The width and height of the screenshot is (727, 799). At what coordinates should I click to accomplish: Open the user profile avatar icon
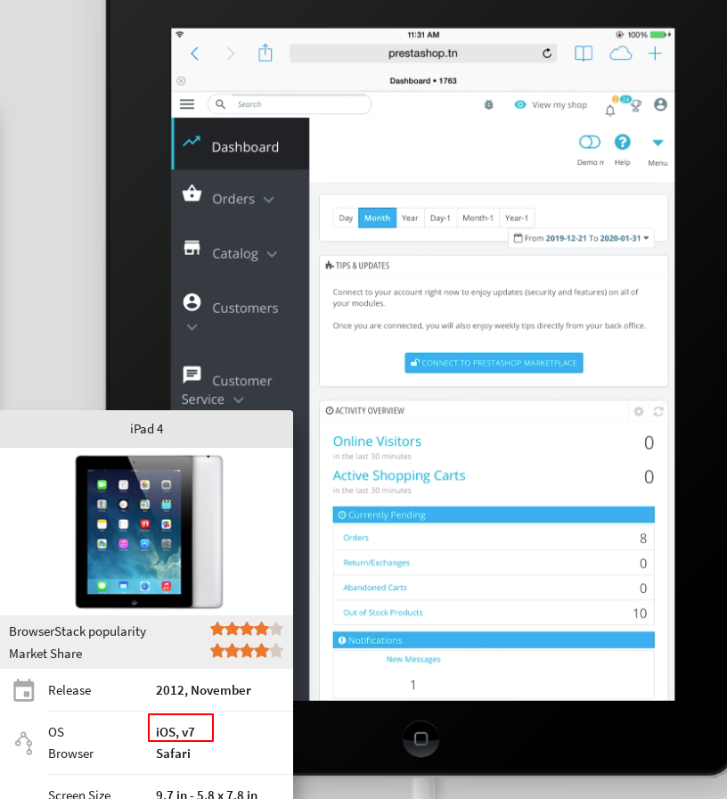click(x=660, y=104)
